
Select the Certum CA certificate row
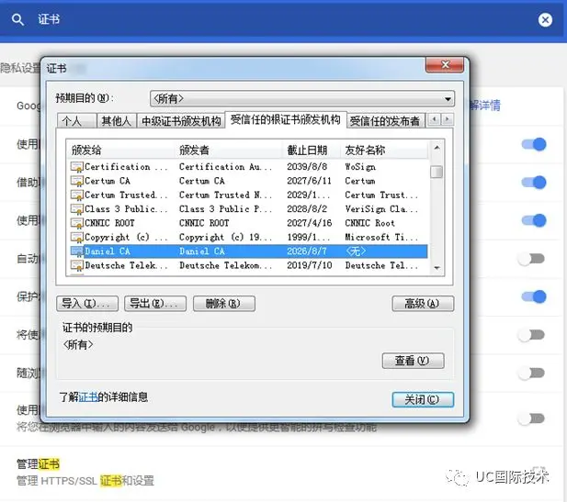248,181
